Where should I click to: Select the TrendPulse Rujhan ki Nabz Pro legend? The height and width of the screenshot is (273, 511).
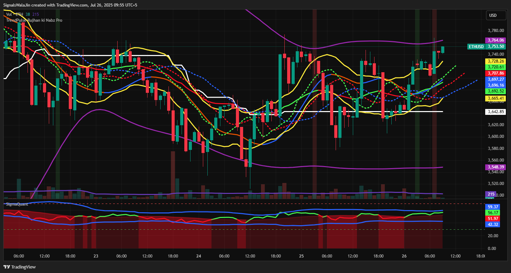[34, 20]
